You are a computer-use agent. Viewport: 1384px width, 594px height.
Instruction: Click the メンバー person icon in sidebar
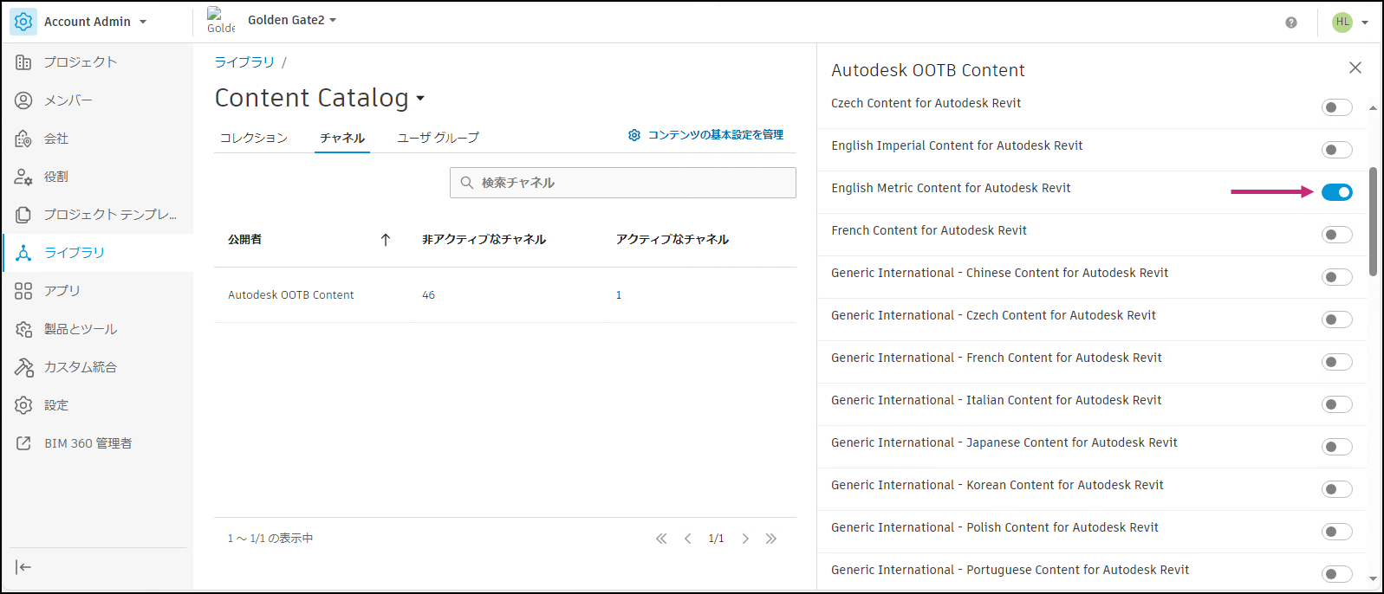pos(23,100)
